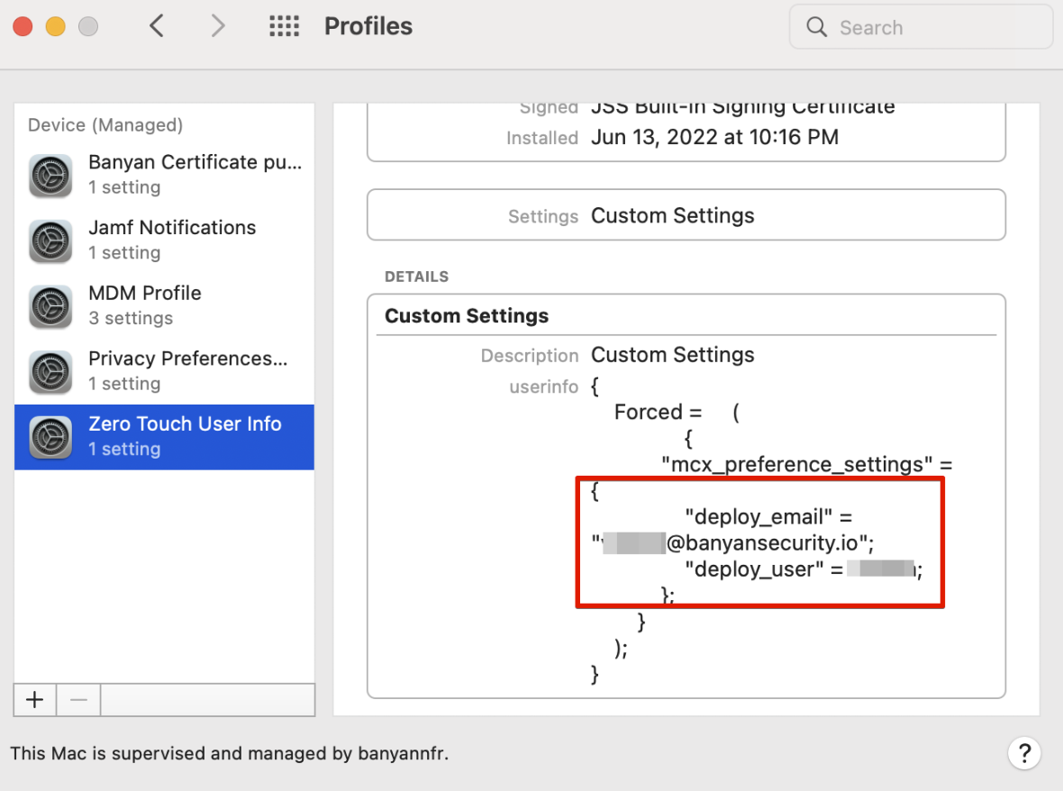Click '3 settings' under MDM Profile
The height and width of the screenshot is (791, 1063).
(131, 318)
